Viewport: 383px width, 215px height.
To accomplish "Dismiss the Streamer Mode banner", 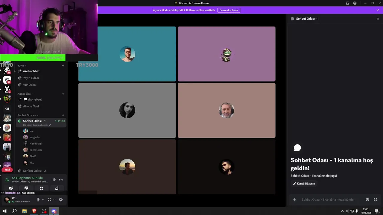I will pos(378,10).
